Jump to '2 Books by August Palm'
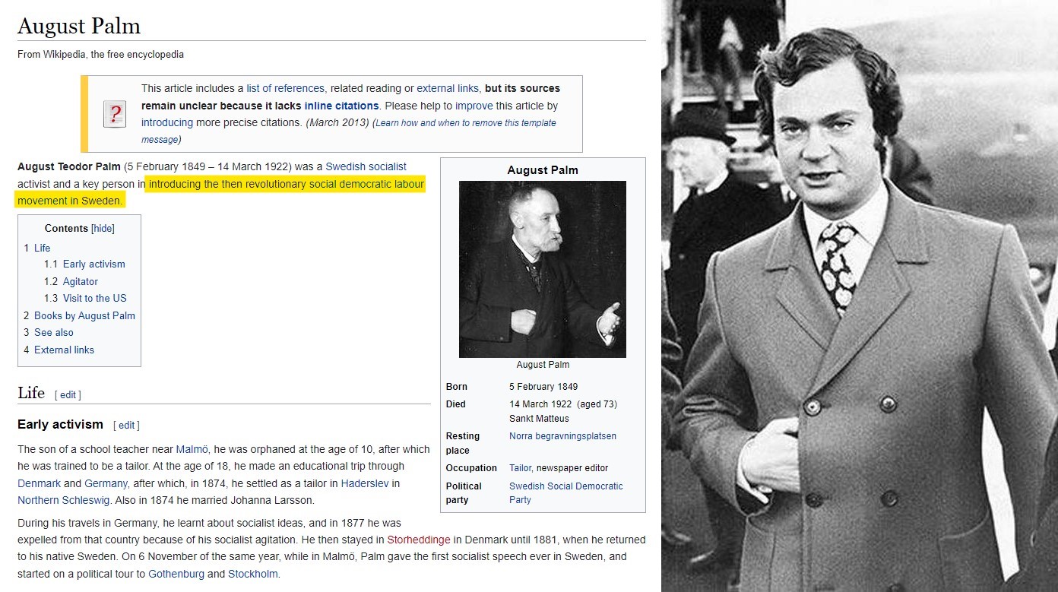This screenshot has height=592, width=1058. (79, 315)
